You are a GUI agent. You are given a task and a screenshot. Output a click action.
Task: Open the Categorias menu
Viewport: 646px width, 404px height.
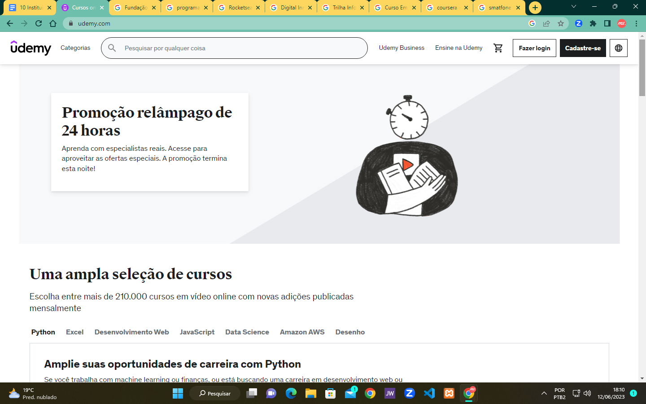[75, 48]
